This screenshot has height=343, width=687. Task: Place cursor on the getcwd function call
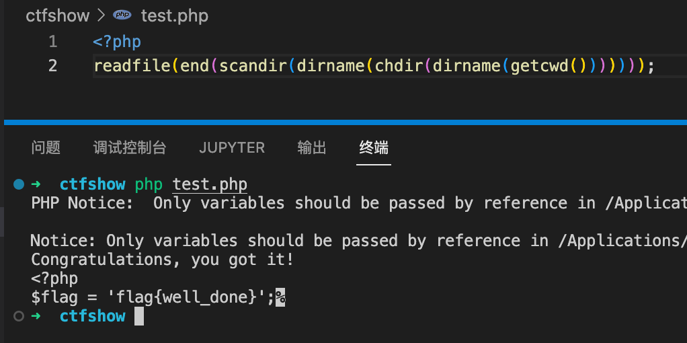point(539,66)
